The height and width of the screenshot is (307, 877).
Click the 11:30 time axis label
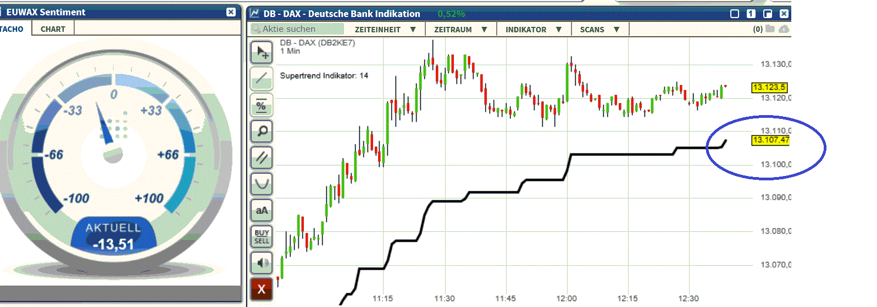pos(444,298)
